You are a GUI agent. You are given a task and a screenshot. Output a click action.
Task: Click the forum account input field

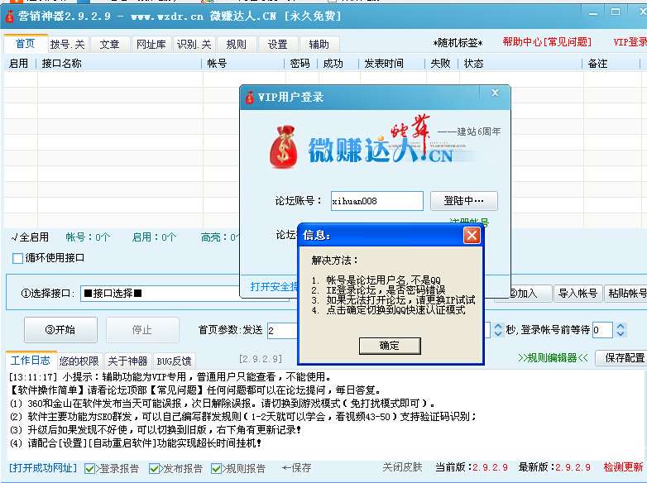tap(377, 201)
